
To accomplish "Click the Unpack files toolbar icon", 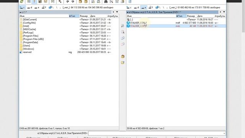I will (x=86, y=2).
